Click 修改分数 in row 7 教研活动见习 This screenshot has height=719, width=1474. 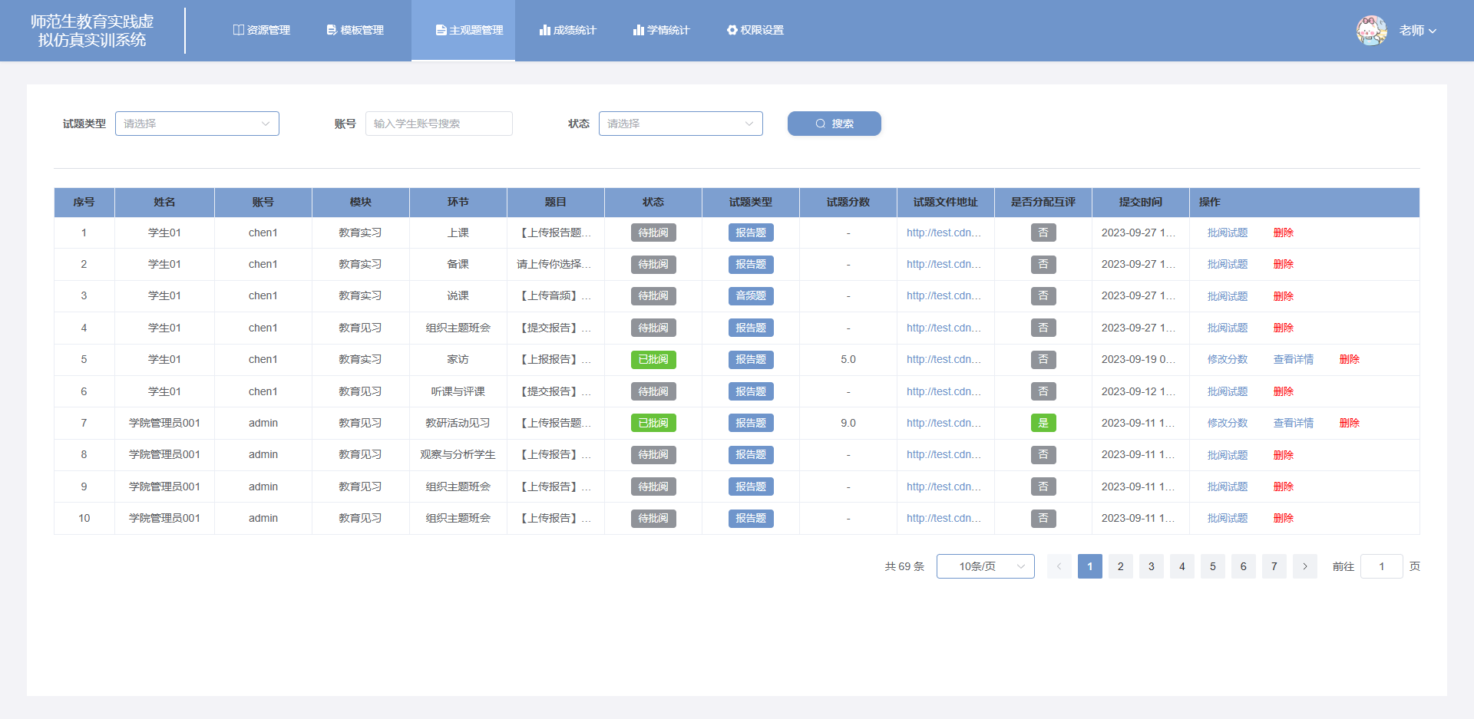[1228, 423]
